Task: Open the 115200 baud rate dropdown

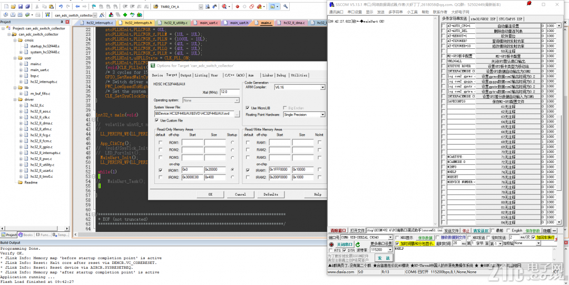Action: coord(390,250)
